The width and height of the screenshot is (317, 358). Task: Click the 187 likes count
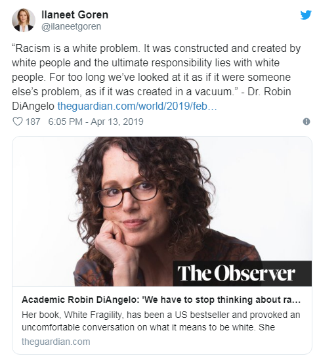point(33,122)
